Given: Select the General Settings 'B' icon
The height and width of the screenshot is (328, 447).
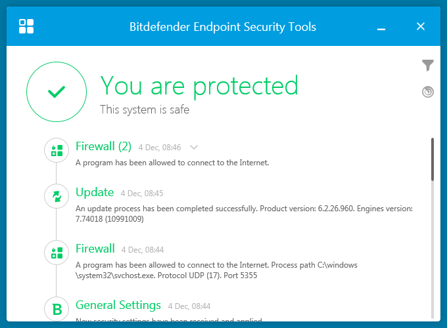Looking at the screenshot, I should tap(57, 309).
